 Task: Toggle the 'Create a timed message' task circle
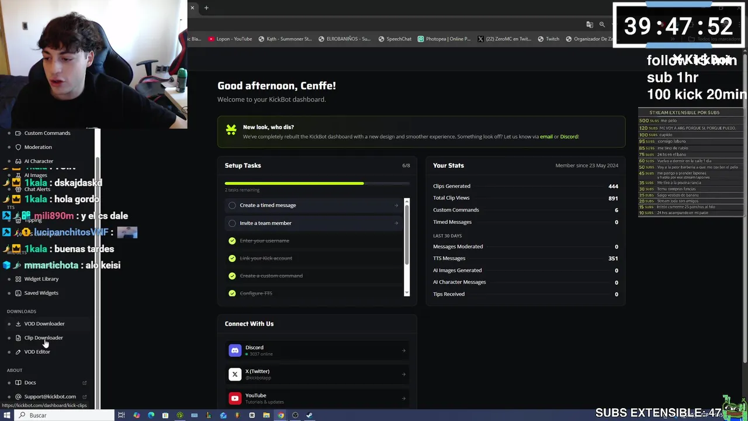[232, 205]
